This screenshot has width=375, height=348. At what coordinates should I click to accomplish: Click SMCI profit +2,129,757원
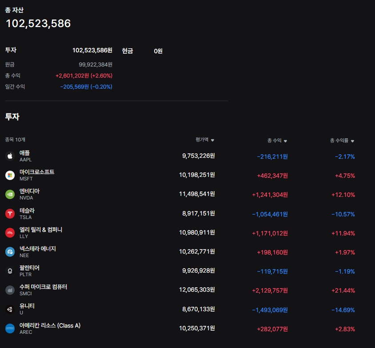(x=270, y=291)
